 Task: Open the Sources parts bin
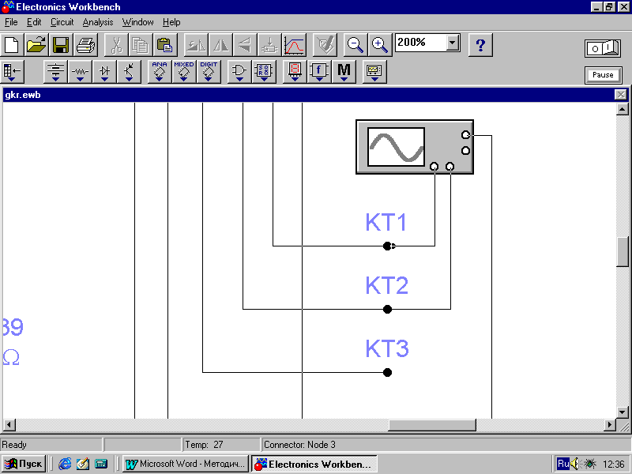[55, 72]
